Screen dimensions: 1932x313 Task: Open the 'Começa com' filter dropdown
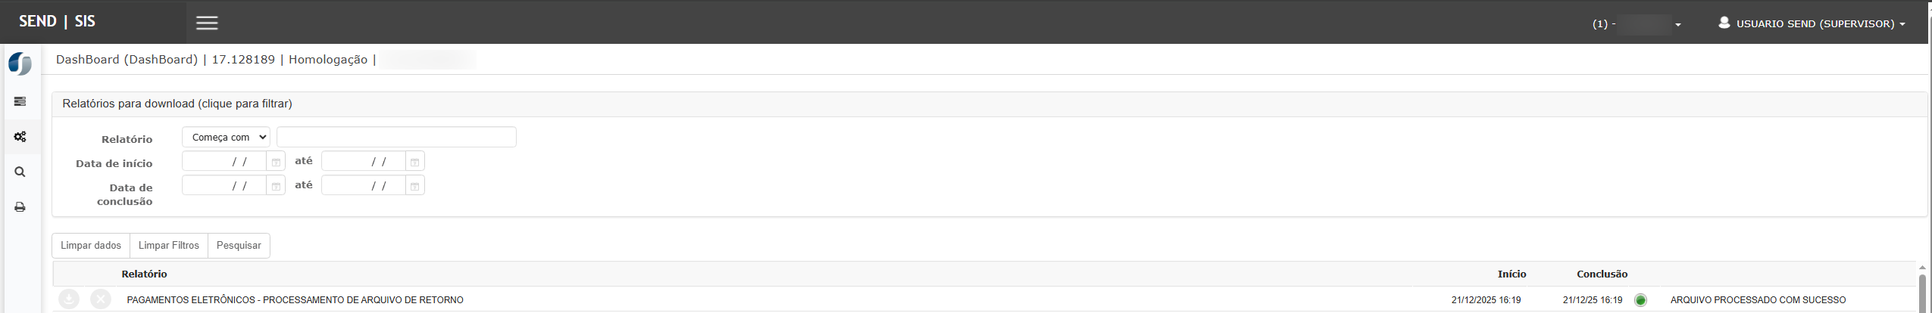click(x=226, y=137)
